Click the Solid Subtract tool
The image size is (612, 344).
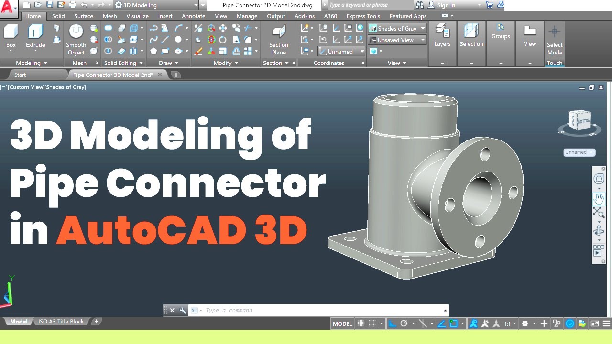pyautogui.click(x=109, y=40)
